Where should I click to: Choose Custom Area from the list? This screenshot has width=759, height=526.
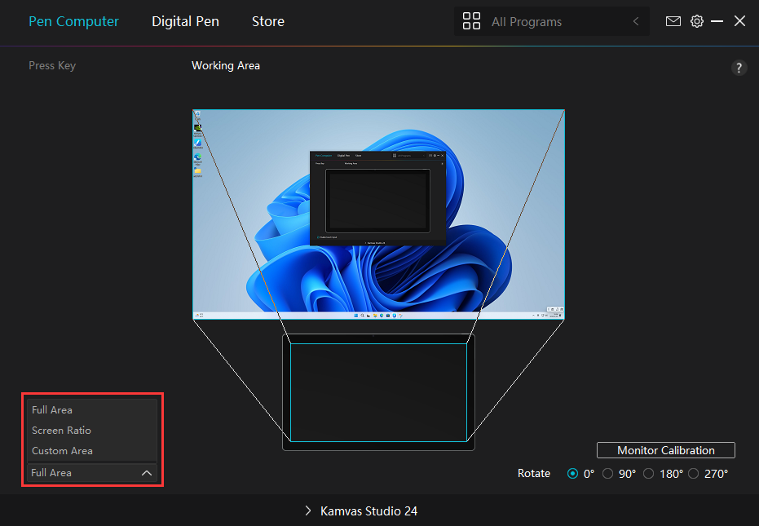click(62, 451)
